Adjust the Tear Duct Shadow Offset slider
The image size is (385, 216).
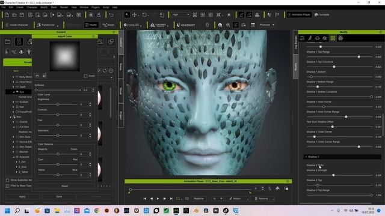click(333, 127)
